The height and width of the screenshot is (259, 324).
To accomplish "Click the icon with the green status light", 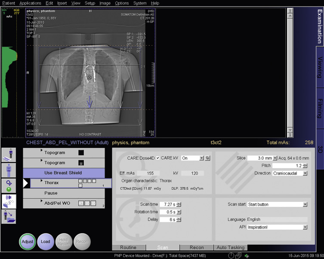I will [x=9, y=185].
